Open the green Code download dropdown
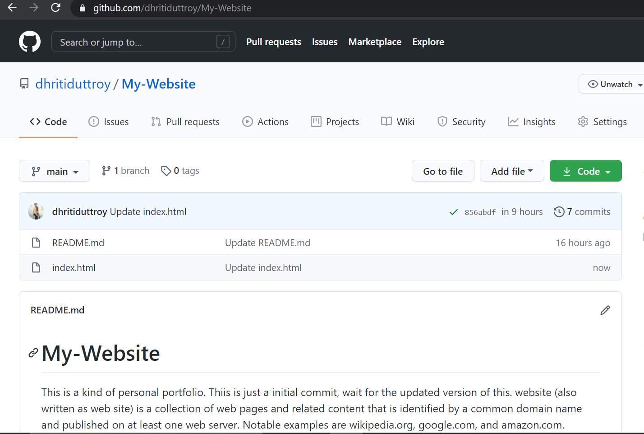Screen dimensions: 644x434 pos(585,171)
